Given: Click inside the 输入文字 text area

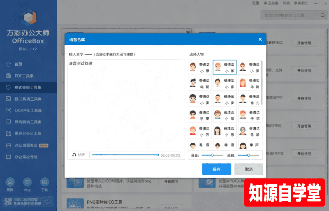Looking at the screenshot, I should [126, 105].
